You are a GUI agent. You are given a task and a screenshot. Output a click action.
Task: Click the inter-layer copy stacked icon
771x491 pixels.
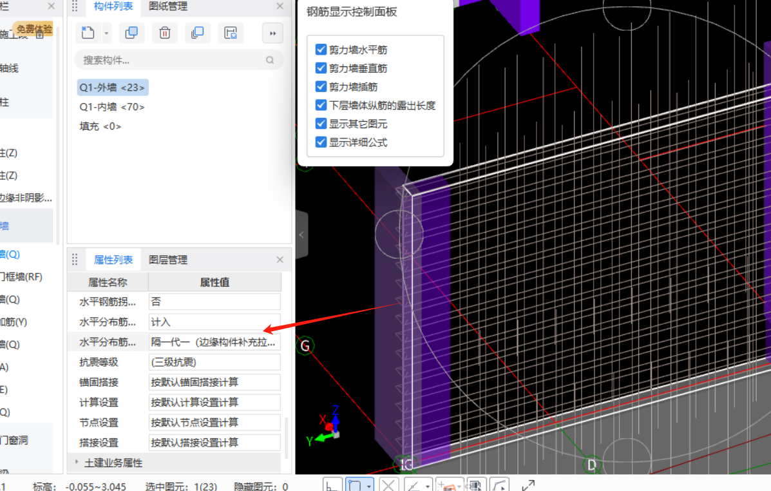(198, 33)
